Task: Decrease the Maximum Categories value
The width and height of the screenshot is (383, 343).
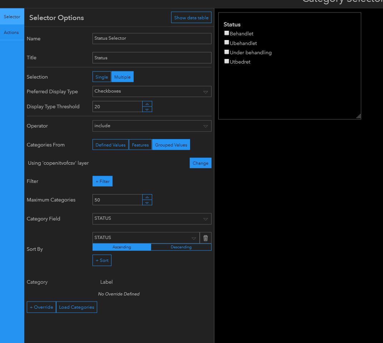Action: coord(147,203)
